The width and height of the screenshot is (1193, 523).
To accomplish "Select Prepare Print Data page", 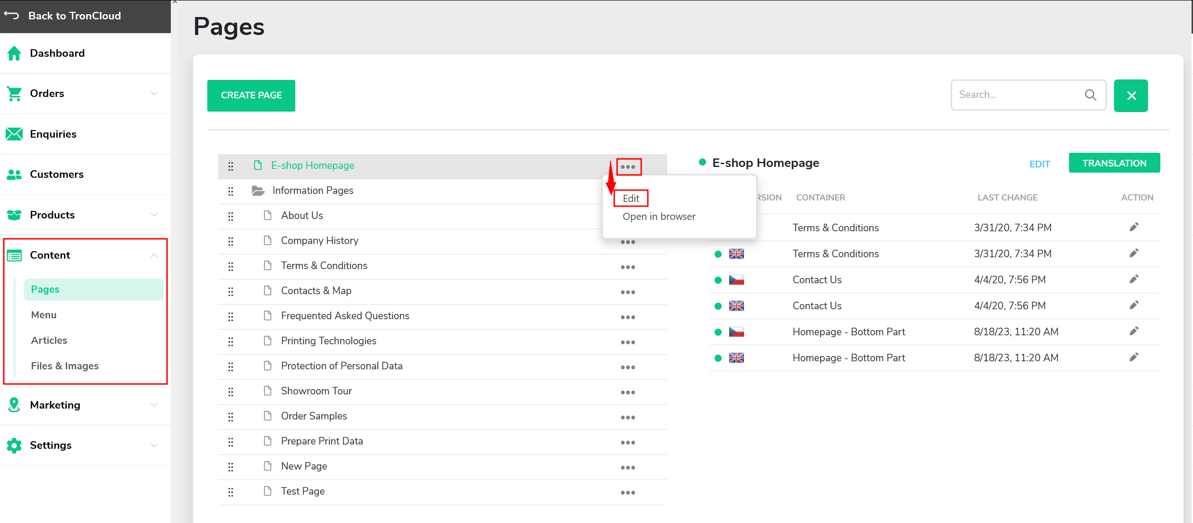I will pos(322,441).
